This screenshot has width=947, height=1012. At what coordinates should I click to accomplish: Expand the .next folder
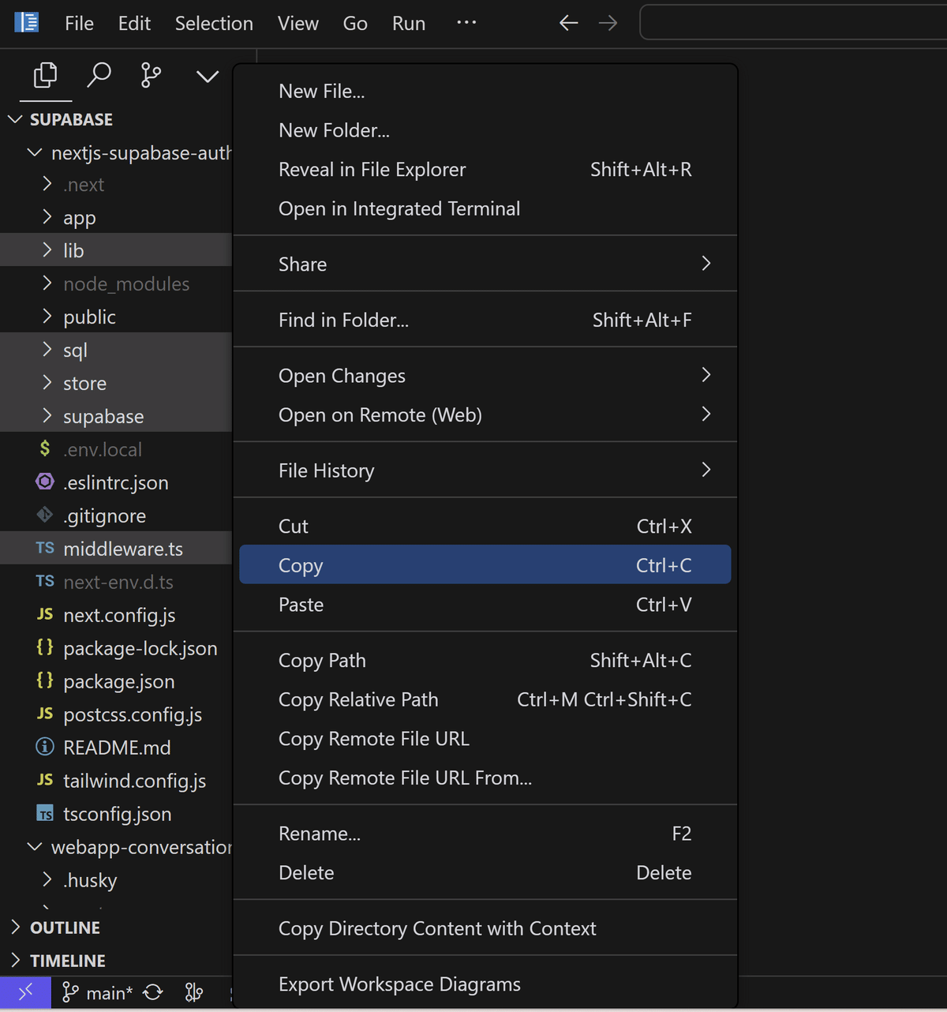point(47,184)
